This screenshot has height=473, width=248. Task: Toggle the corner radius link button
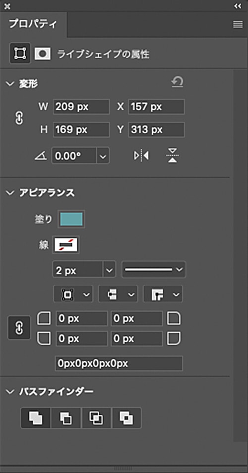[19, 327]
